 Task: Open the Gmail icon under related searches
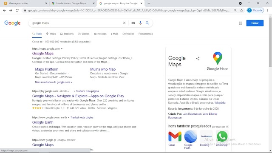175,136
